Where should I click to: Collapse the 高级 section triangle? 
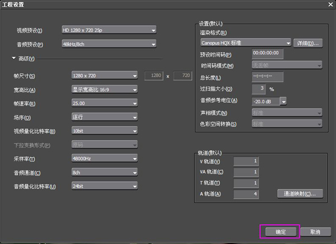tap(13, 58)
